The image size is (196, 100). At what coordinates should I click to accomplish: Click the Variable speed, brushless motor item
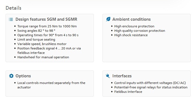[42, 44]
